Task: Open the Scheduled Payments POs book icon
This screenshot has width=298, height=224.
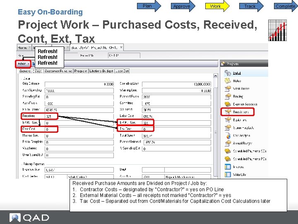Action: pos(228,159)
